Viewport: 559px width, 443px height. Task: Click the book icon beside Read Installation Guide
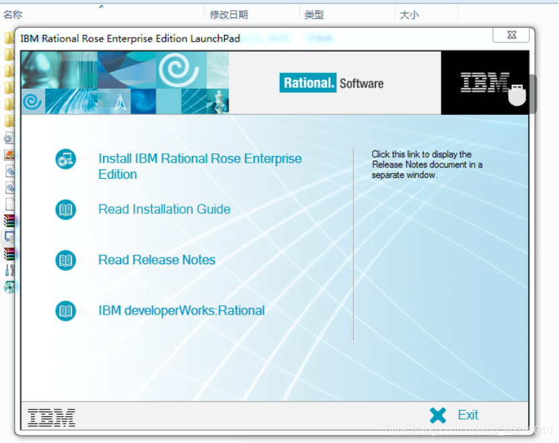pos(66,210)
